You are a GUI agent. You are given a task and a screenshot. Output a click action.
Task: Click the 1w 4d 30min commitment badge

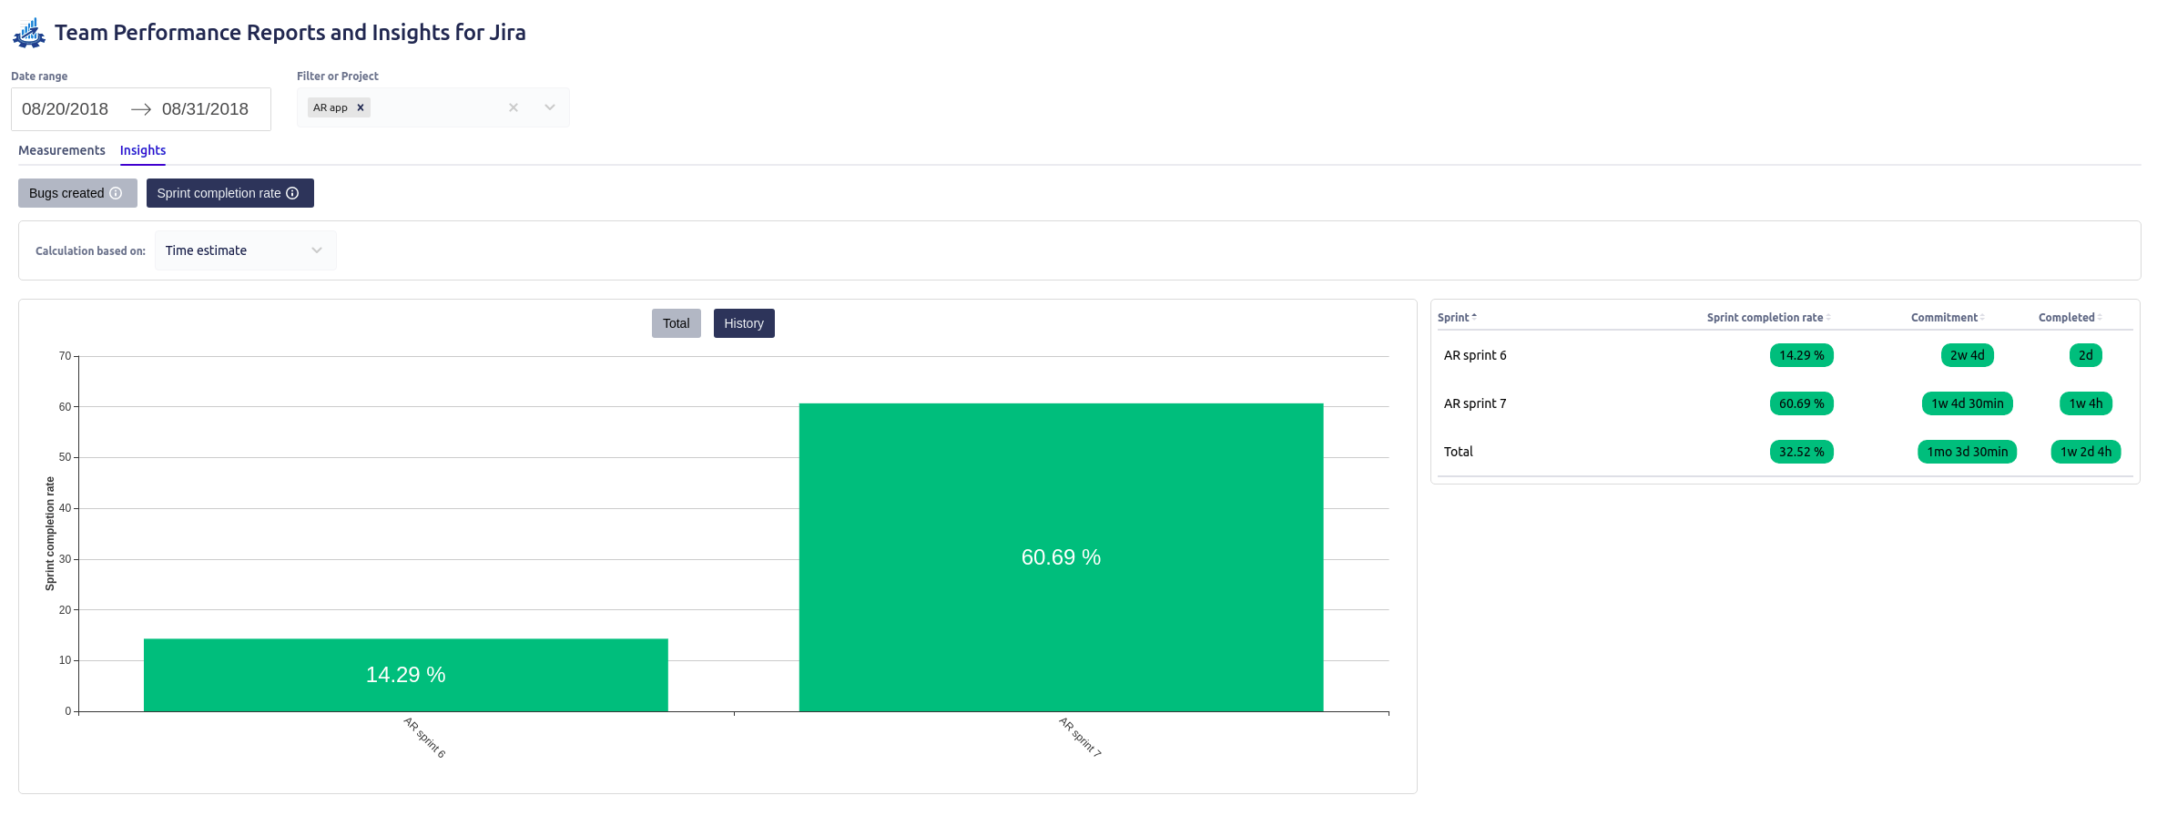pos(1968,403)
